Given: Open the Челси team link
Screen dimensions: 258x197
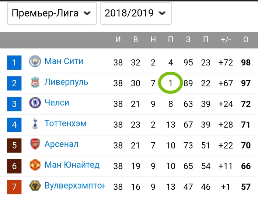Looking at the screenshot, I should (x=57, y=103).
